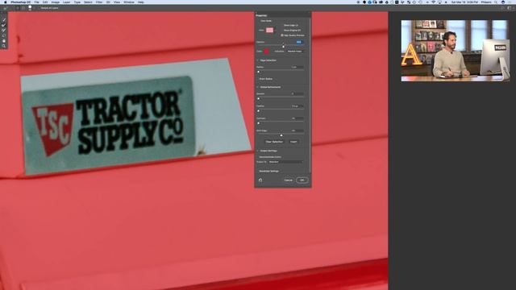The height and width of the screenshot is (290, 516).
Task: Open the Filter menu
Action: (99, 2)
